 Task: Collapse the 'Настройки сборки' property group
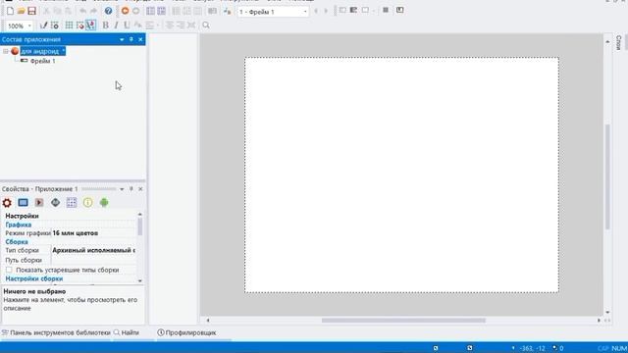[x=34, y=278]
